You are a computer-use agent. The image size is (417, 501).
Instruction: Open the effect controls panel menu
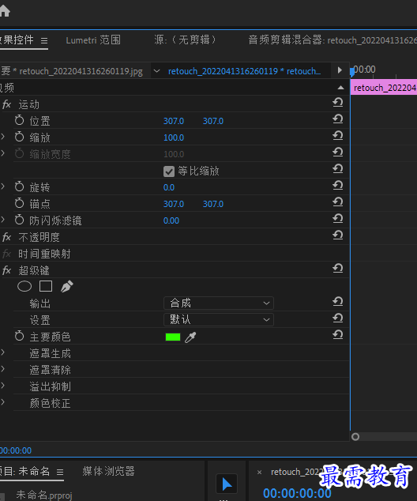[x=44, y=40]
